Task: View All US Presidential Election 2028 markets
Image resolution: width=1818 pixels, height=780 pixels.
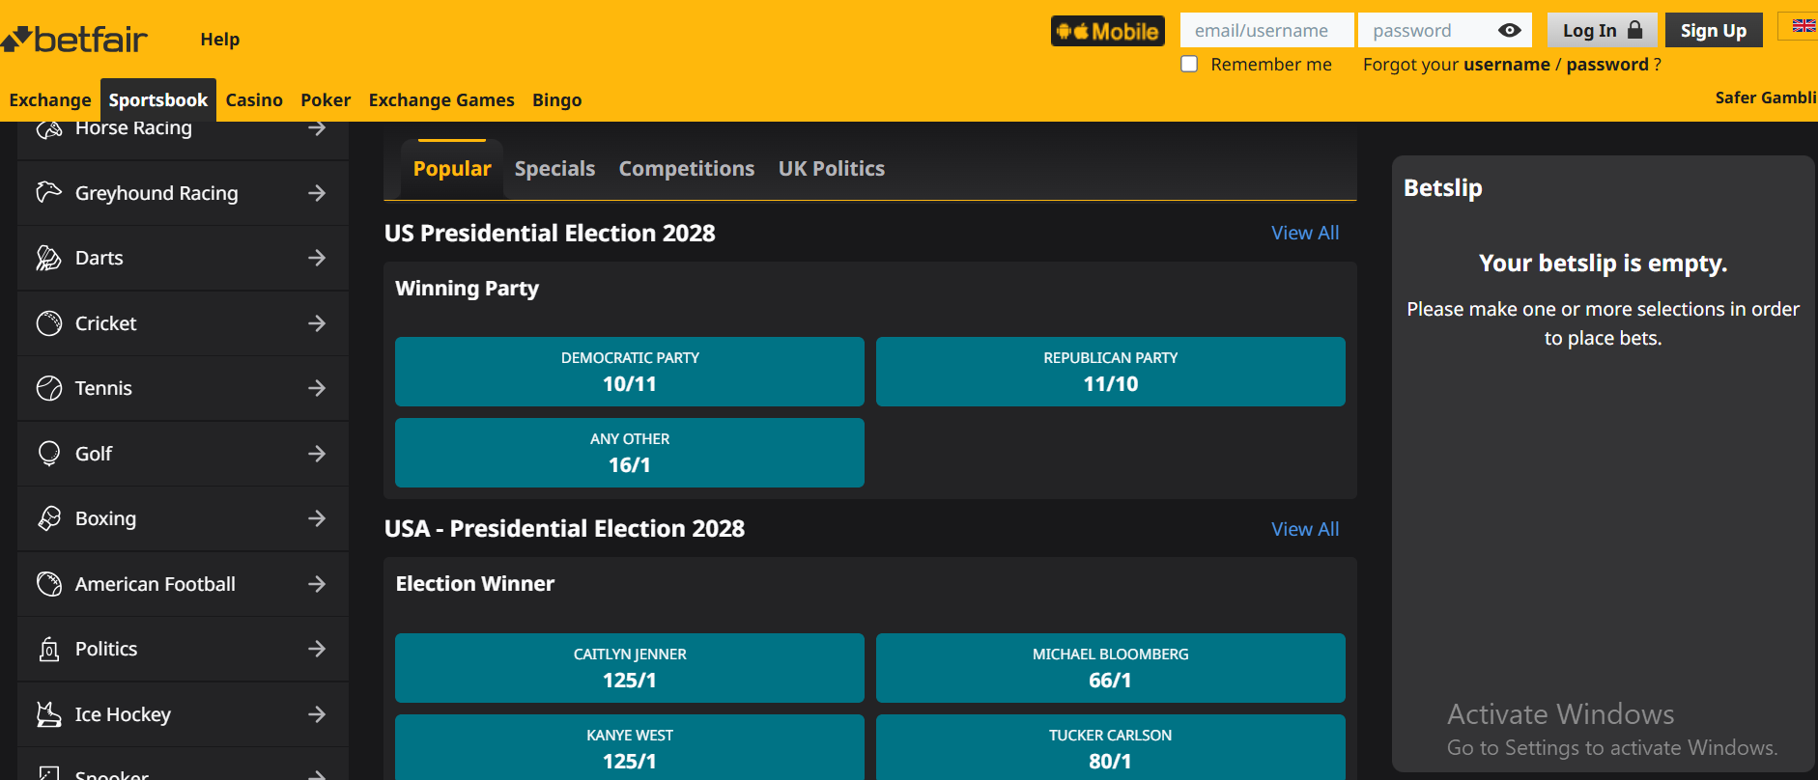Action: click(x=1305, y=233)
